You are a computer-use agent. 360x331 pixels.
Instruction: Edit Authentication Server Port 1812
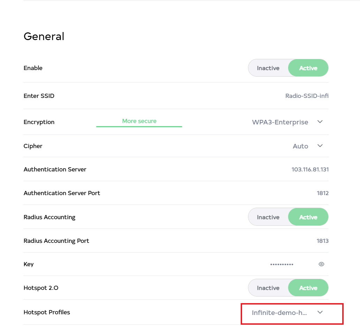click(322, 193)
